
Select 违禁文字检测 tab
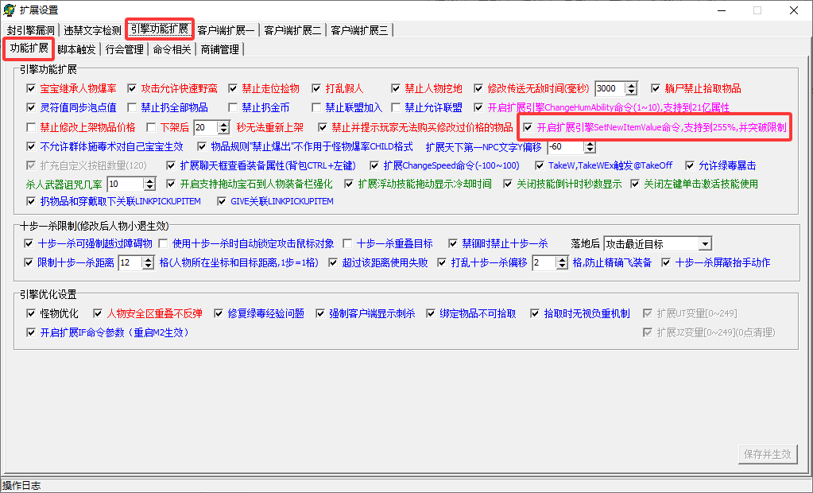pyautogui.click(x=92, y=30)
